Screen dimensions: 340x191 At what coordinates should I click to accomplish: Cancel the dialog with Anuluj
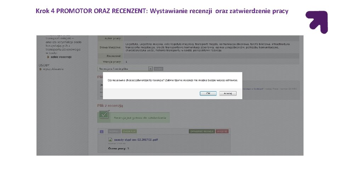point(228,93)
